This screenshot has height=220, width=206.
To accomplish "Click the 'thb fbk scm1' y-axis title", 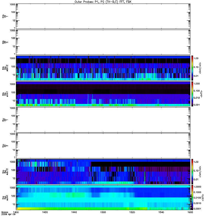I will coord(5,94).
